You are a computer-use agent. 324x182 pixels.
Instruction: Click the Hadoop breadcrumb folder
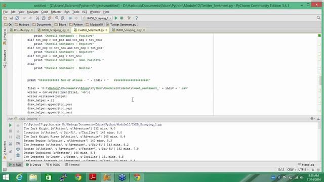click(x=22, y=25)
